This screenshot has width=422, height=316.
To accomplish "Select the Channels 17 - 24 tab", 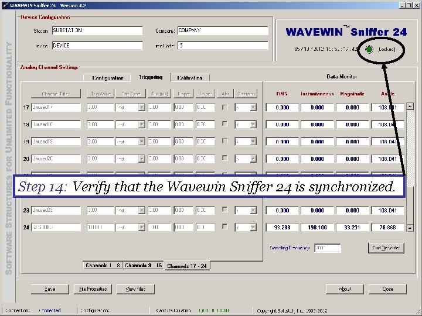I will tap(187, 266).
